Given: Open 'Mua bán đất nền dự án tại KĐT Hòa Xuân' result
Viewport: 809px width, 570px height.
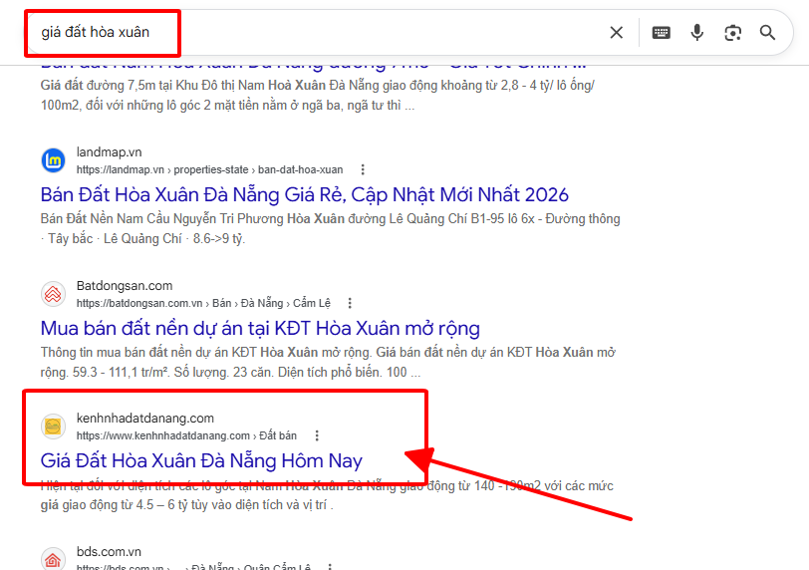Looking at the screenshot, I should coord(260,328).
